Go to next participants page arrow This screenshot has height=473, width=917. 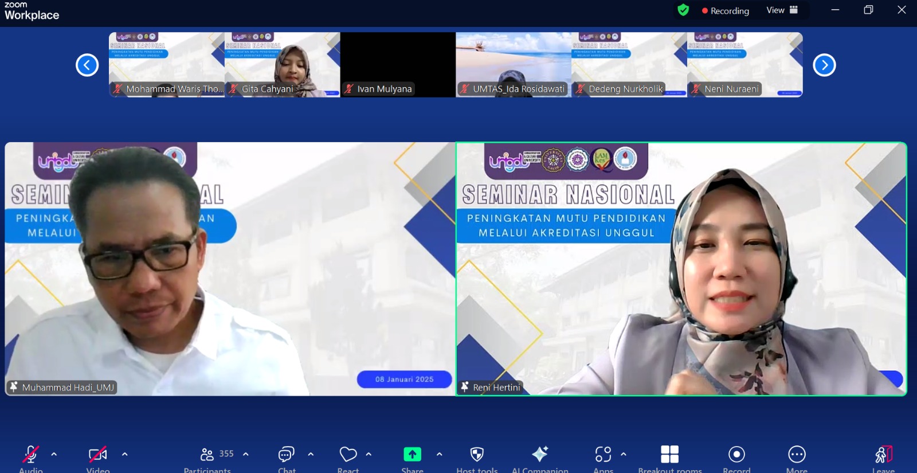click(824, 65)
